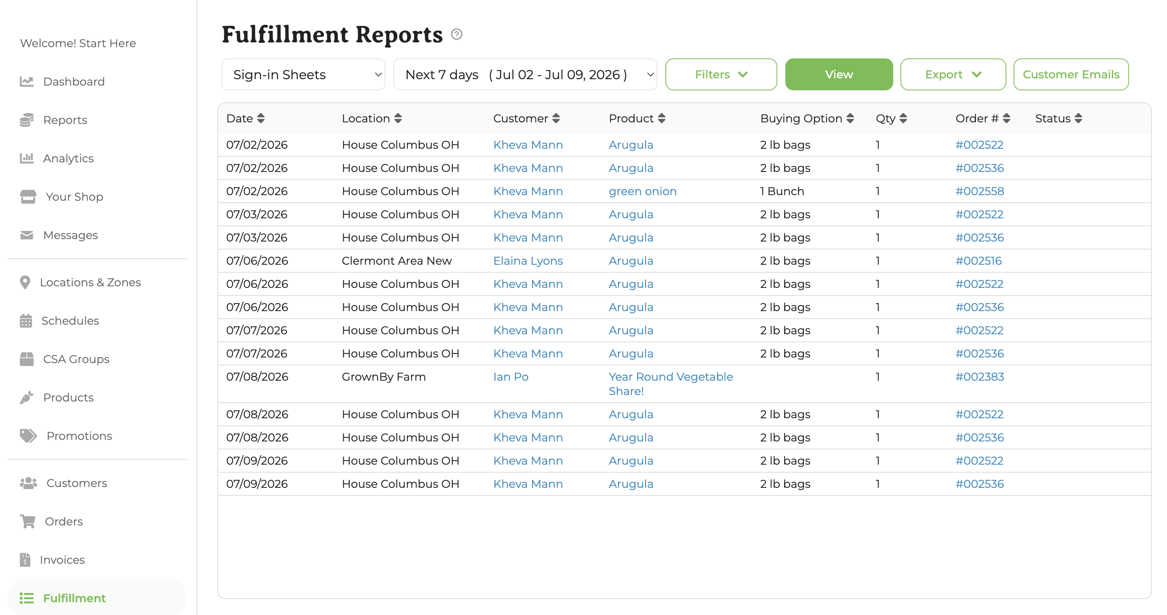Sort table by Buying Option arrows
Screen dimensions: 1167x615
coord(850,118)
